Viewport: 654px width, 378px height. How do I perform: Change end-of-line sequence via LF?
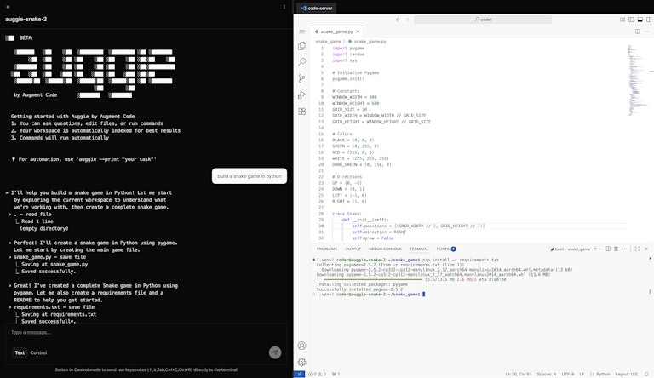point(582,375)
